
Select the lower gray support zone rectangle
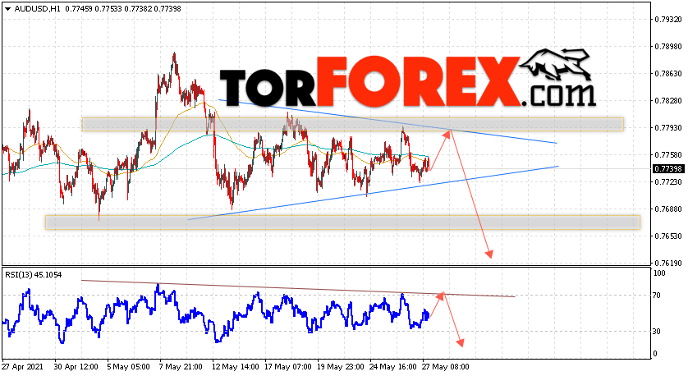tap(342, 222)
